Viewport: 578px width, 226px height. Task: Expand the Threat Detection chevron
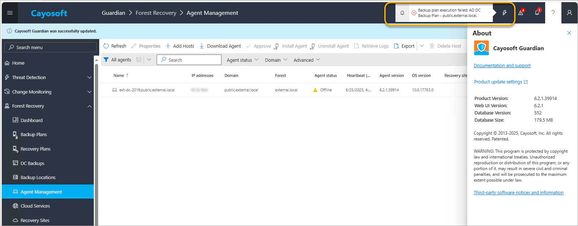(x=89, y=77)
